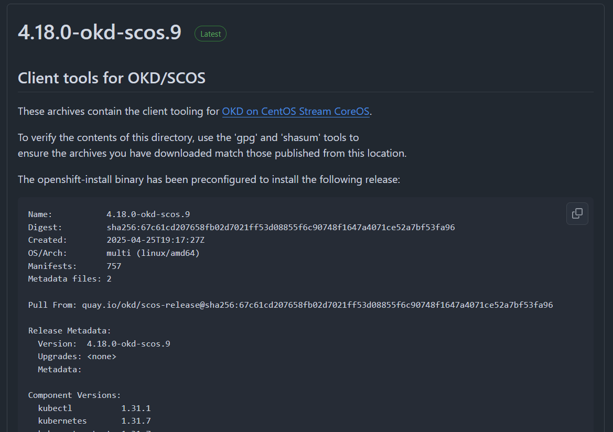
Task: Click the Version value under Release Metadata
Action: pos(128,344)
